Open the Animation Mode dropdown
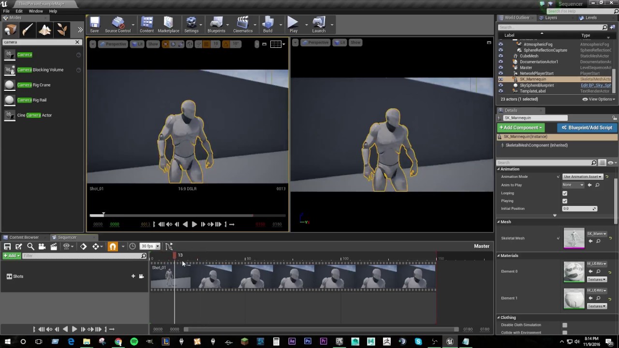This screenshot has width=619, height=348. pos(583,177)
